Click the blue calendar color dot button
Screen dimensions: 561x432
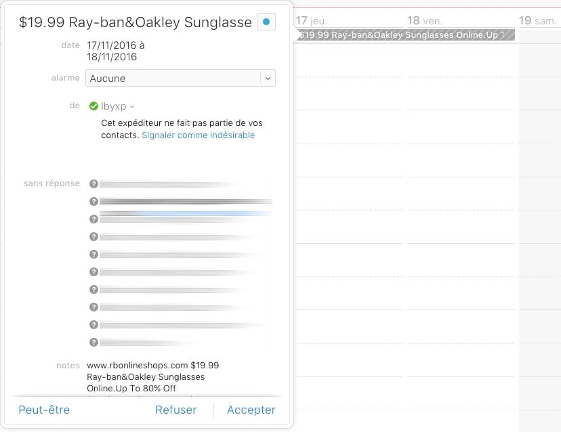266,22
